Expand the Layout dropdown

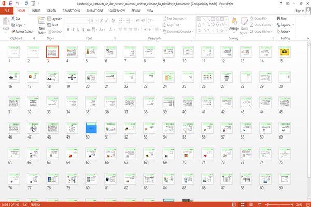pyautogui.click(x=54, y=19)
